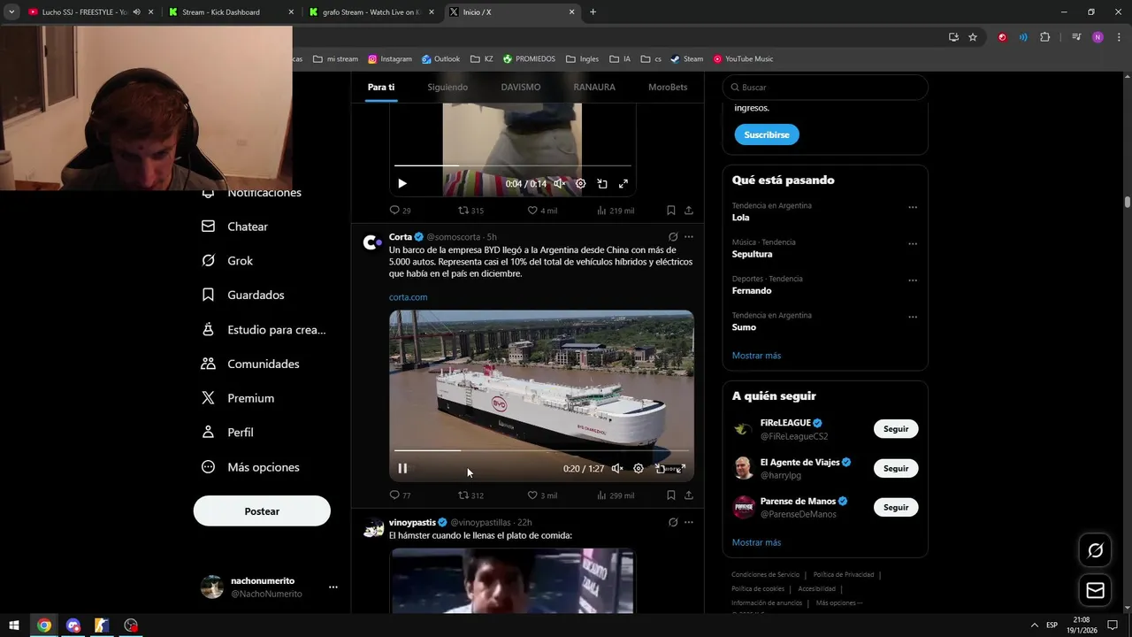Expand Más opciones menu
1132x637 pixels.
pos(251,467)
